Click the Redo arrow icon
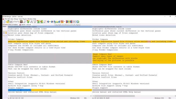The width and height of the screenshot is (176, 99). pyautogui.click(x=18, y=22)
